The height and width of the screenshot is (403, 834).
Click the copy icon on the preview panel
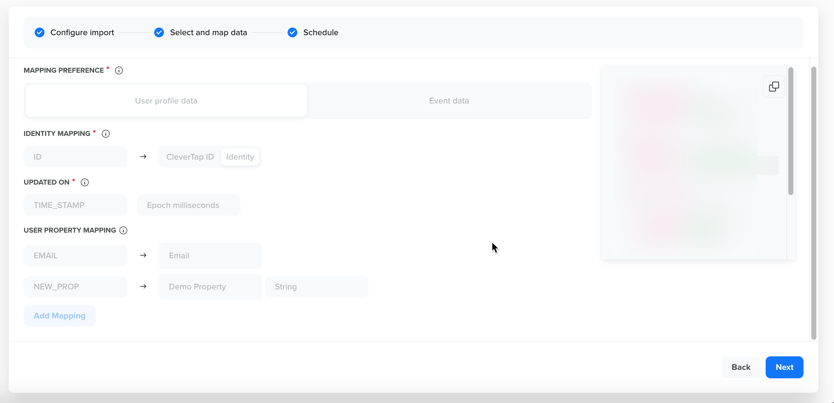[774, 87]
